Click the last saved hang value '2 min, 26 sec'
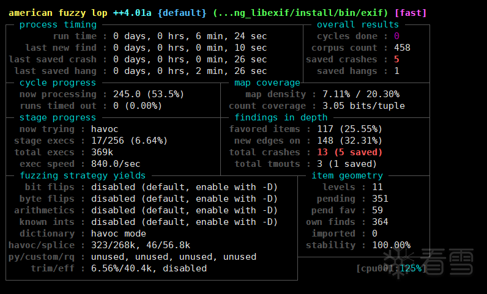This screenshot has width=487, height=294. (231, 71)
